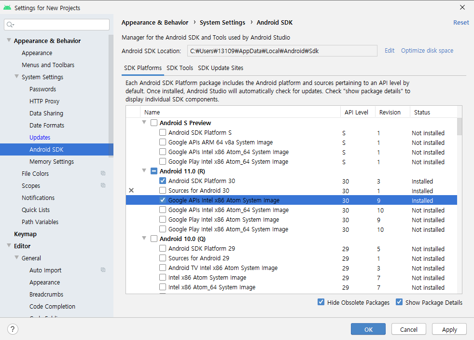This screenshot has height=340, width=474.
Task: Check Google APIs ARM 64 v8a System Image
Action: point(163,142)
